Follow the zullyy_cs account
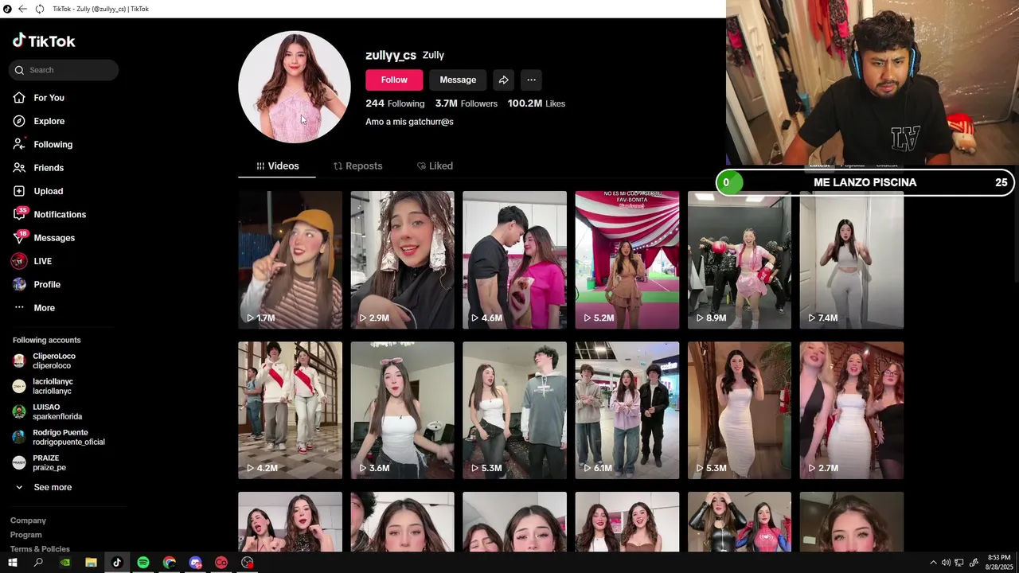 [x=394, y=80]
